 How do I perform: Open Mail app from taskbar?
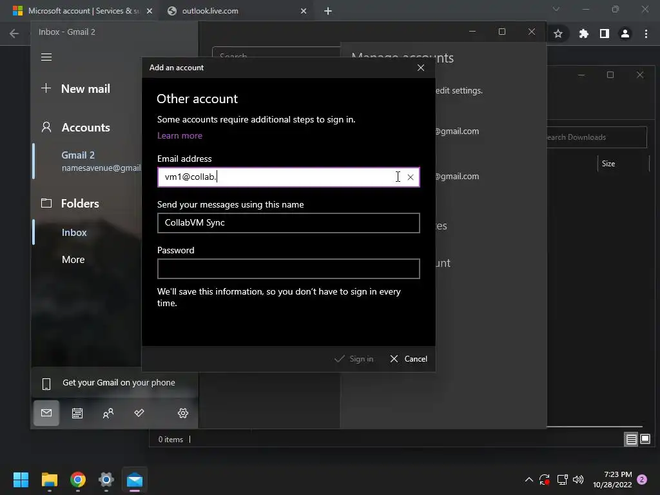coord(135,480)
